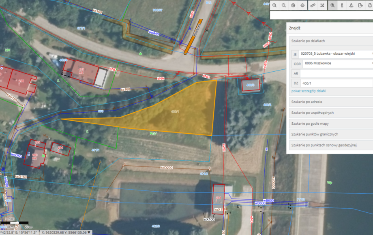Click the 'Znajdź' panel title

(x=294, y=28)
